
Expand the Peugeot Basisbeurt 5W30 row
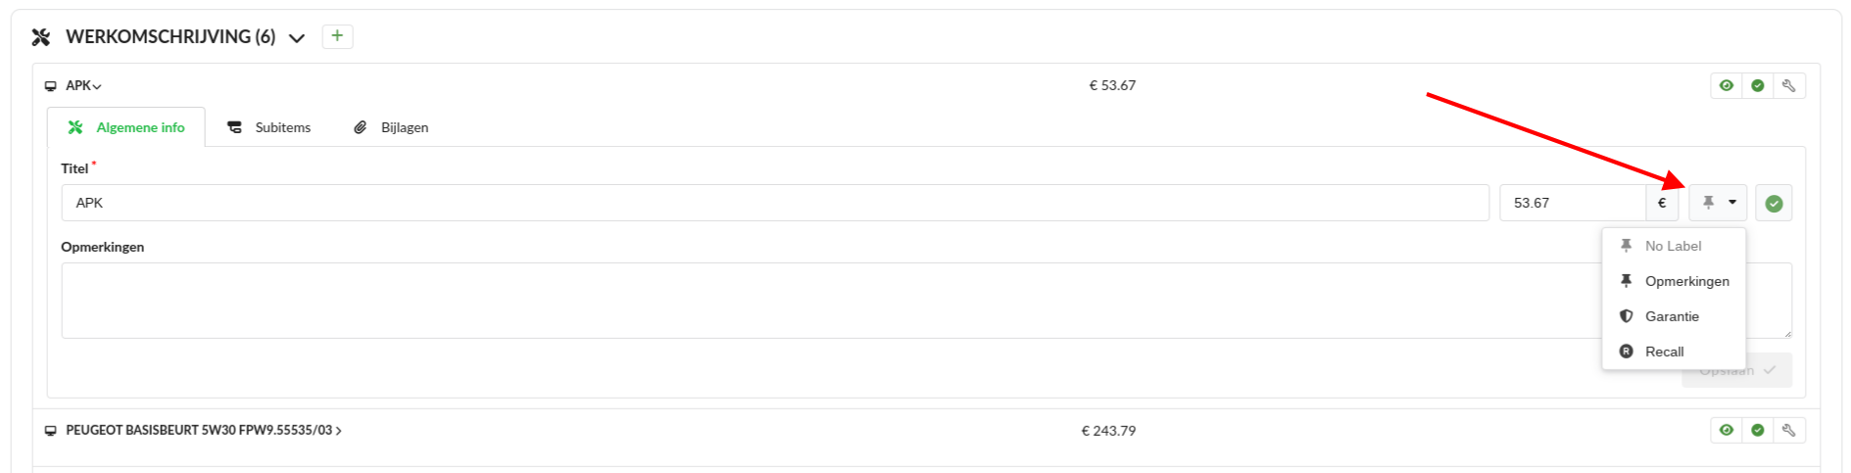(x=203, y=431)
